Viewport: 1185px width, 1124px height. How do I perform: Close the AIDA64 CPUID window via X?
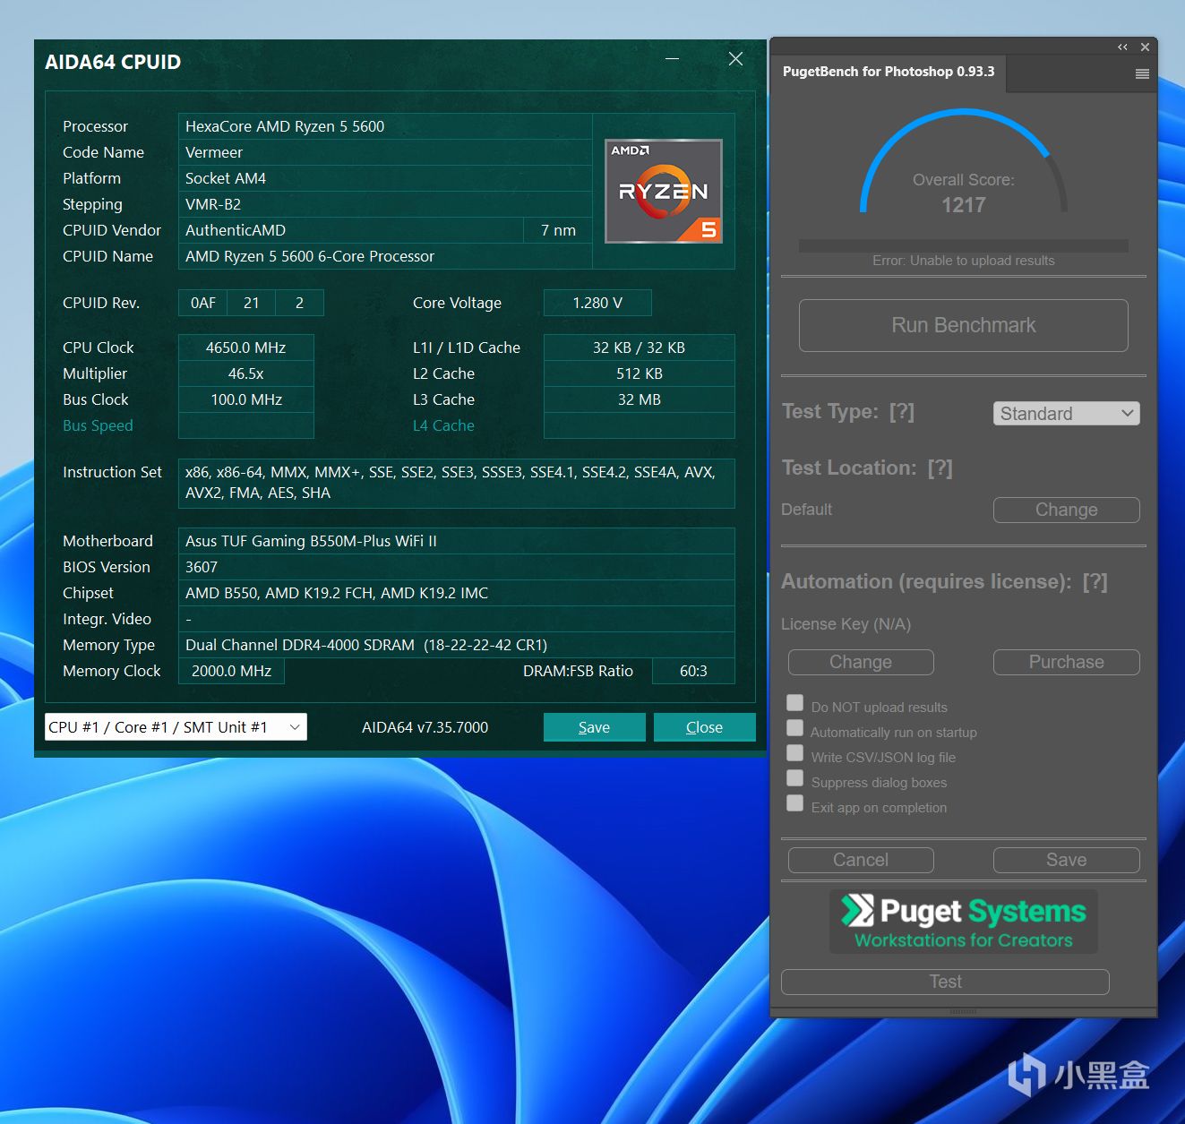[x=735, y=59]
